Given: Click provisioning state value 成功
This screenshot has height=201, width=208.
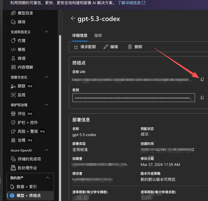Looking at the screenshot, I should point(144,134).
